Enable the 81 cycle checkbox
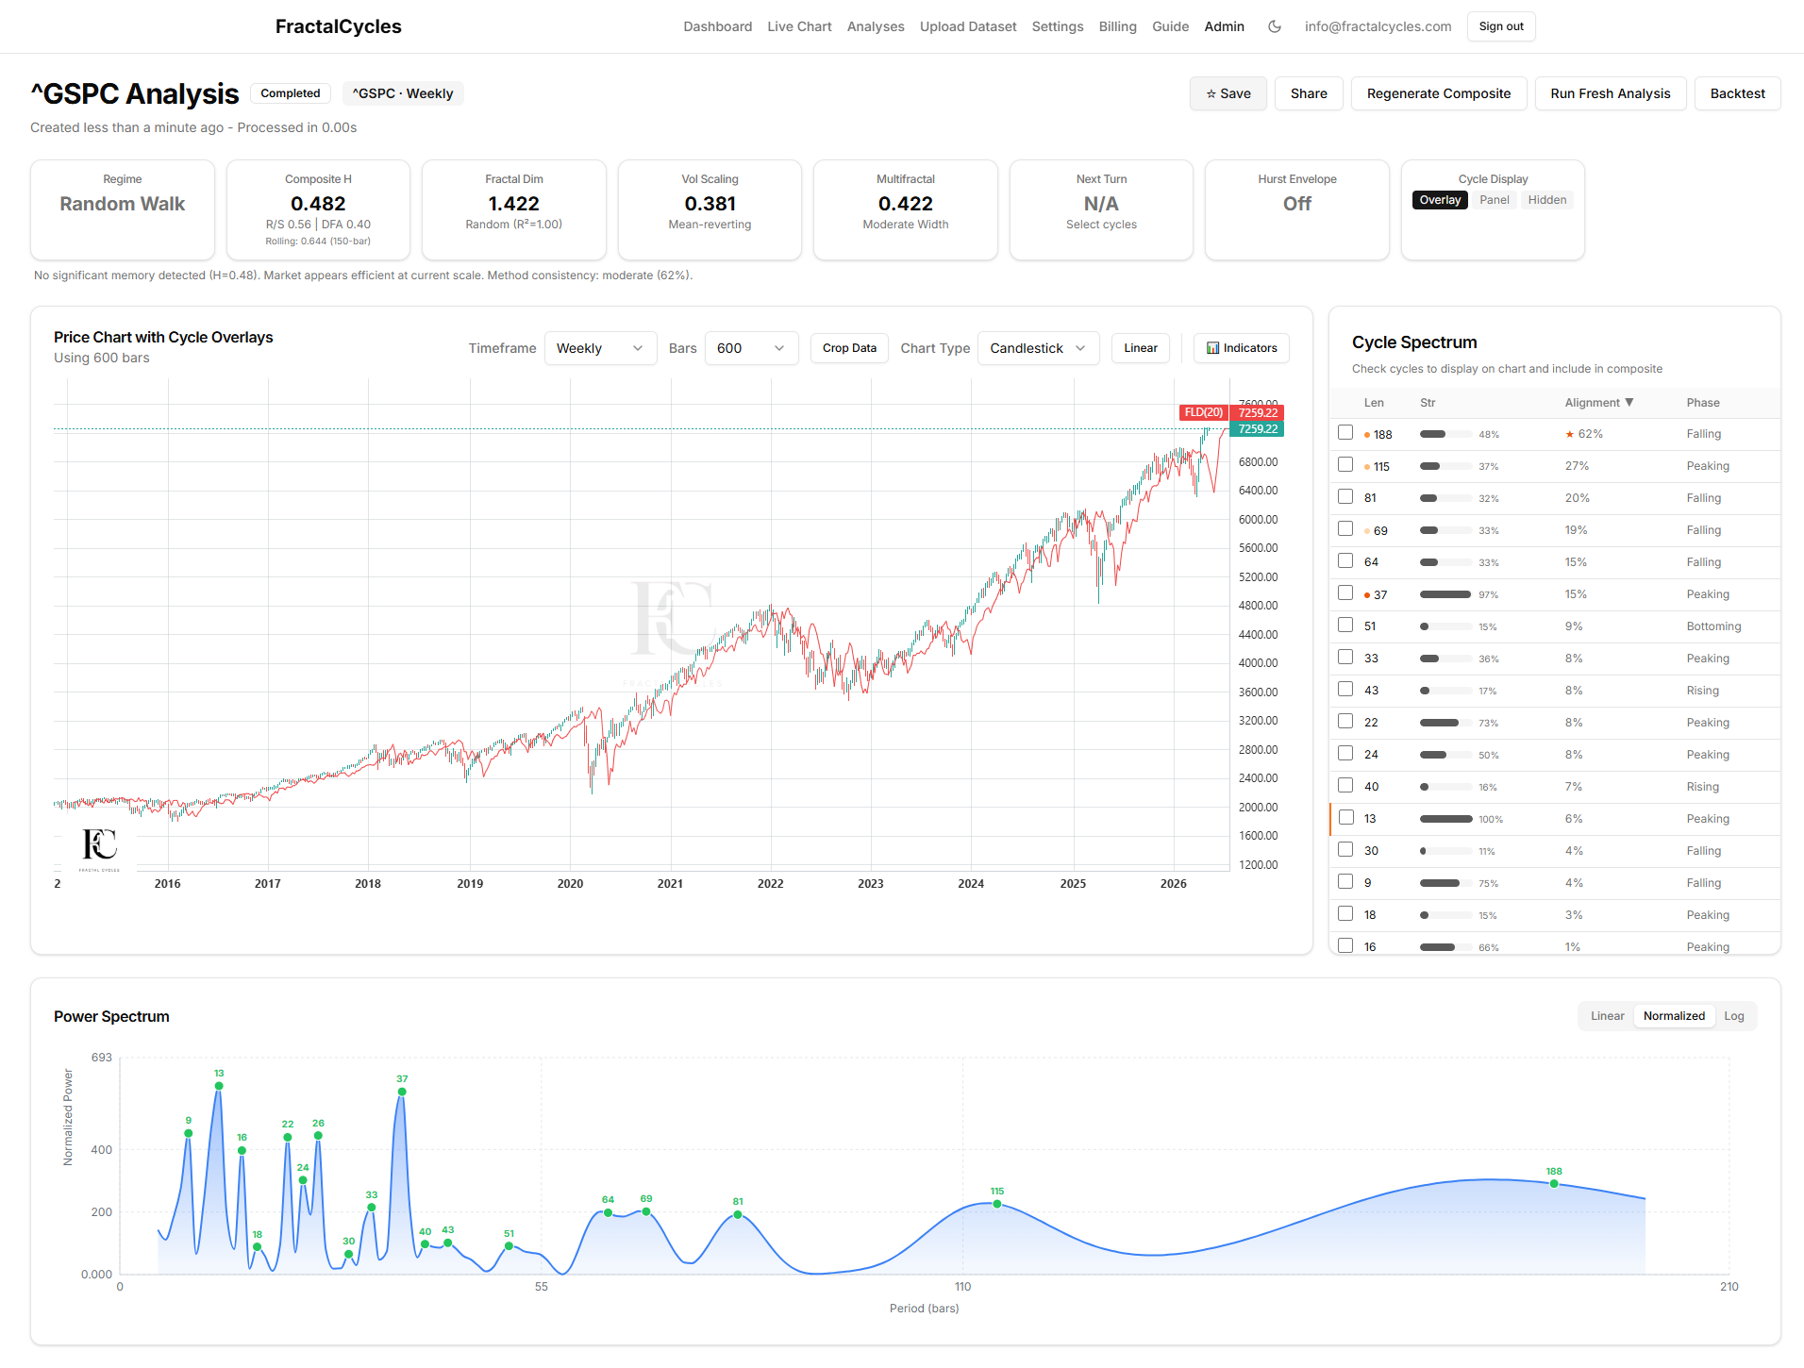Image resolution: width=1804 pixels, height=1368 pixels. coord(1345,497)
